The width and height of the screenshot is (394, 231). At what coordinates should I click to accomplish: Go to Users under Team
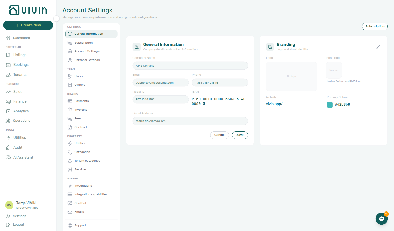[91, 76]
